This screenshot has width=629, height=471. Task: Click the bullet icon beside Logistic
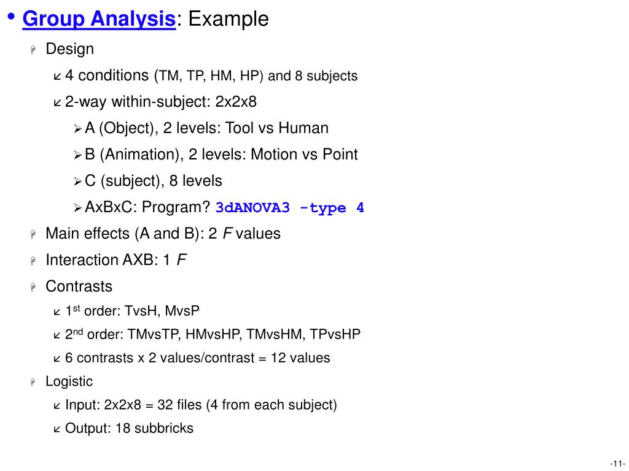(x=34, y=382)
